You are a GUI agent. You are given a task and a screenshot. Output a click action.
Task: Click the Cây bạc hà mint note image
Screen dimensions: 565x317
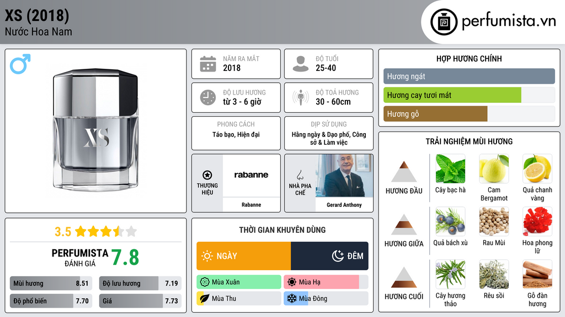450,168
